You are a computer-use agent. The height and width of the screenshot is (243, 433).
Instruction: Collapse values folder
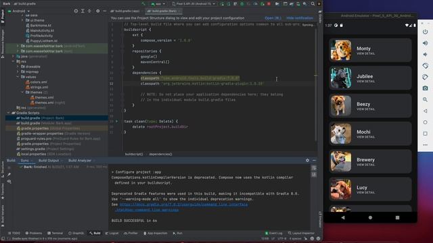tap(18, 77)
